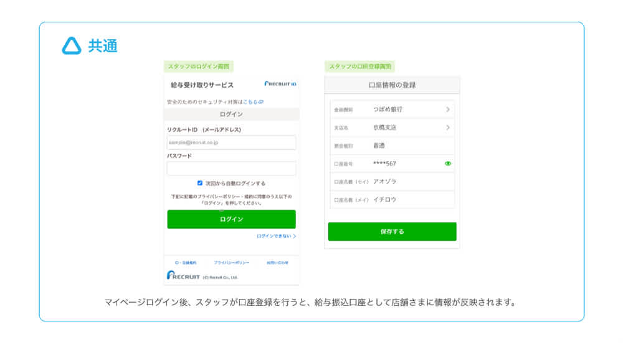623x345 pixels.
Task: Toggle 次回から自動ログインする checkbox
Action: coord(200,183)
